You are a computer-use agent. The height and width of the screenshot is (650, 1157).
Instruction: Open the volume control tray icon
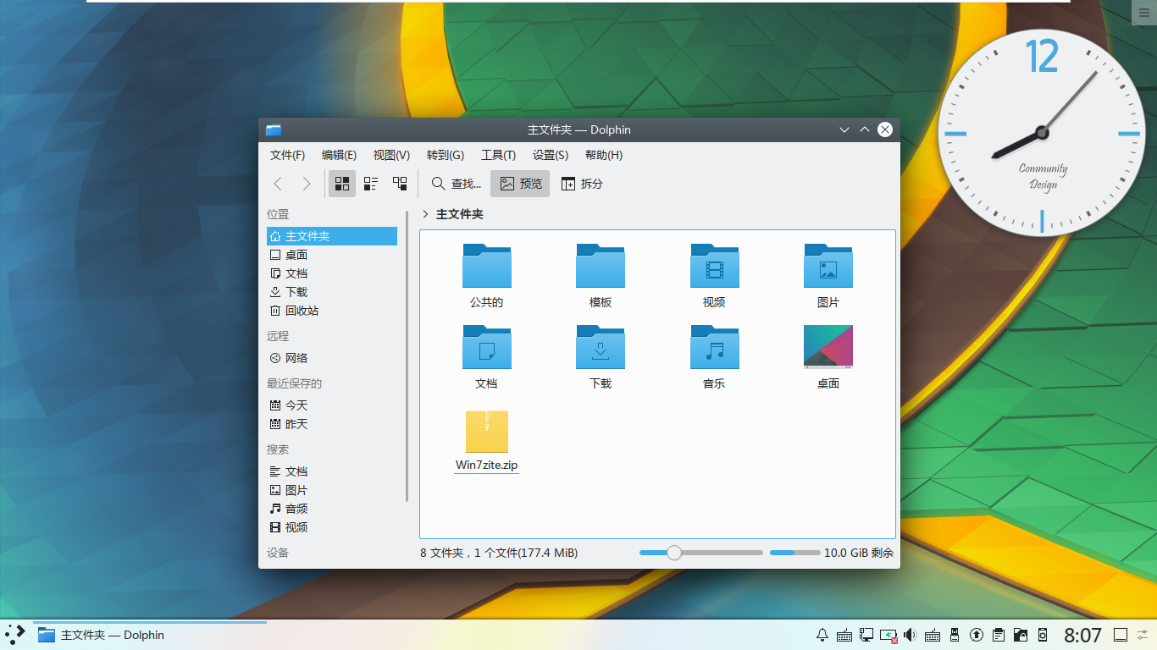click(910, 635)
